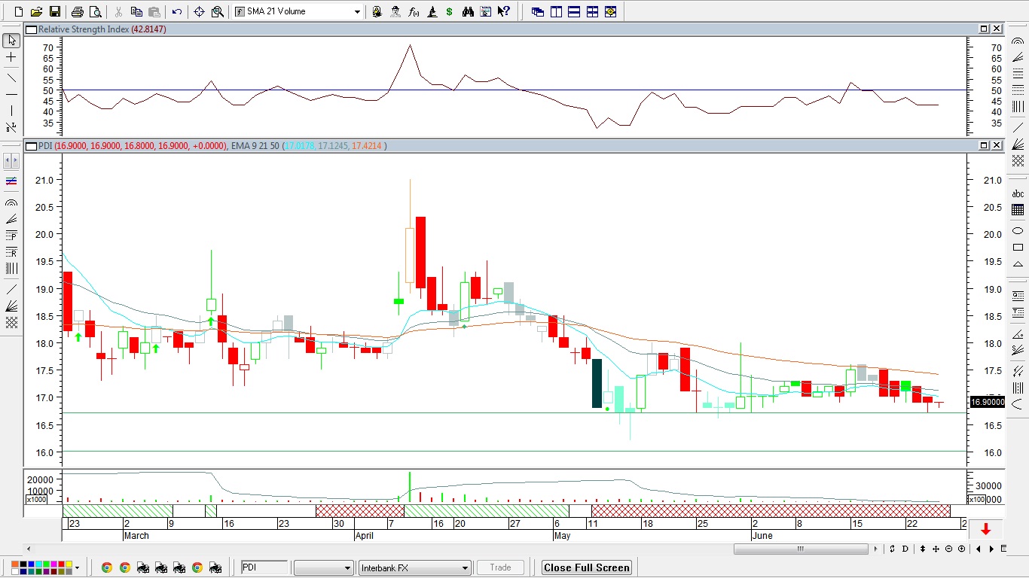The width and height of the screenshot is (1029, 578).
Task: Activate the crosshair icon in top toolbar
Action: 199,12
